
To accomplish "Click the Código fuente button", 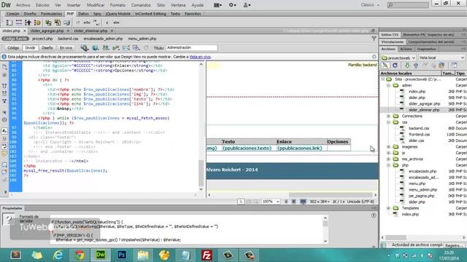I will [x=15, y=39].
